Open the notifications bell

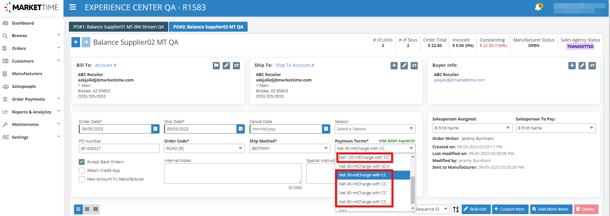point(538,7)
